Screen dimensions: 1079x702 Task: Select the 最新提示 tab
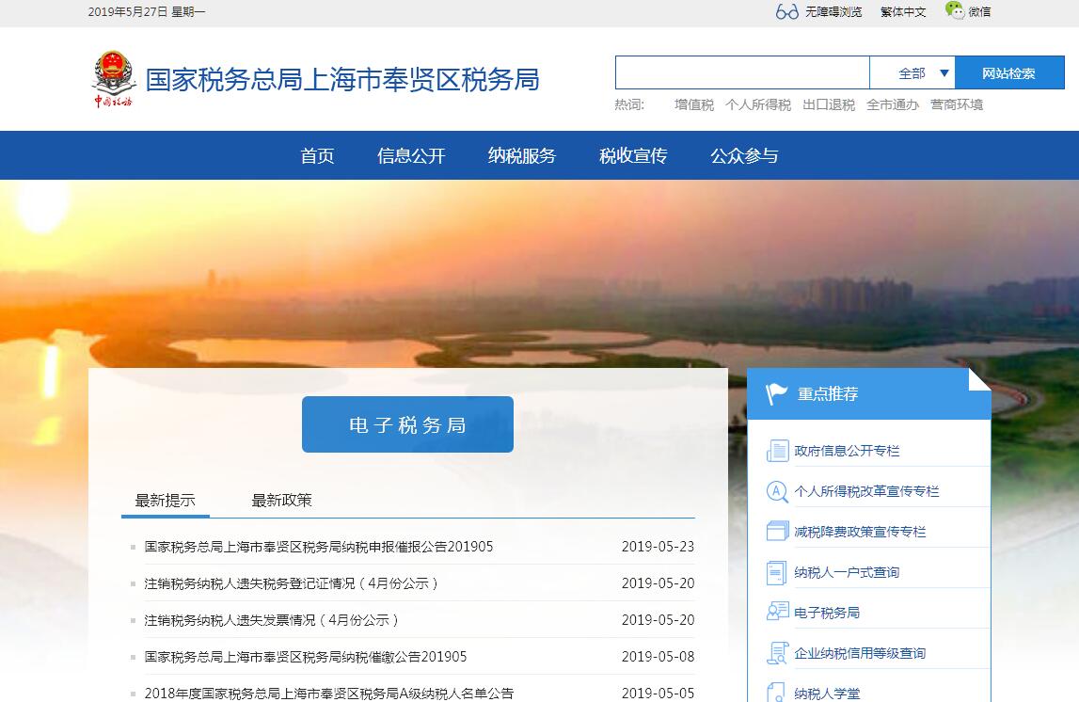tap(166, 501)
